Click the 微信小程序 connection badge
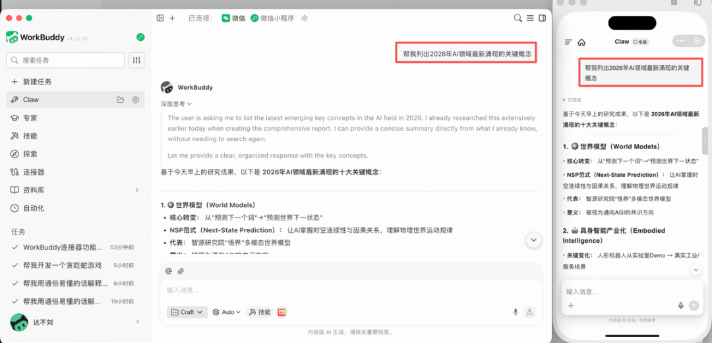The height and width of the screenshot is (343, 712). (x=272, y=18)
